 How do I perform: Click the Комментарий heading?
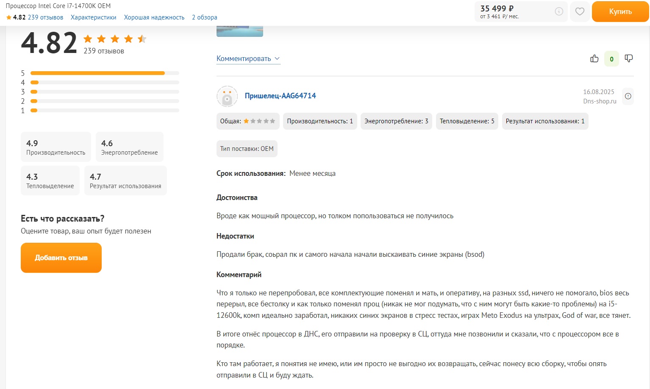coord(239,275)
